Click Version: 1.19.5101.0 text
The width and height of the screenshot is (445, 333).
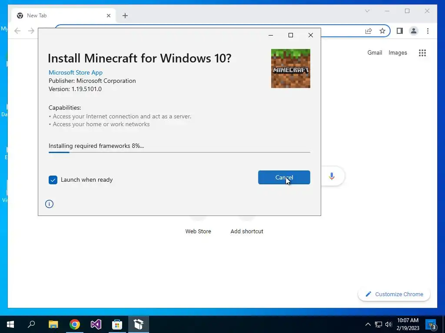[x=75, y=89]
